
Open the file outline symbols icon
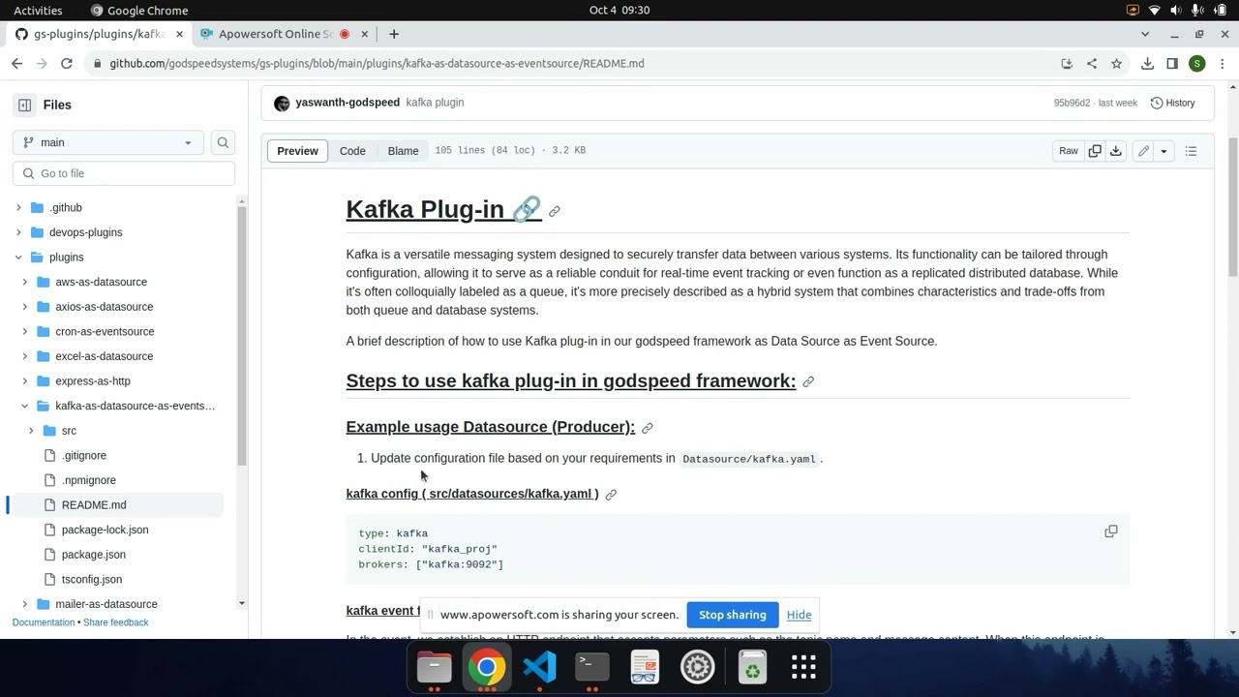(x=1191, y=151)
